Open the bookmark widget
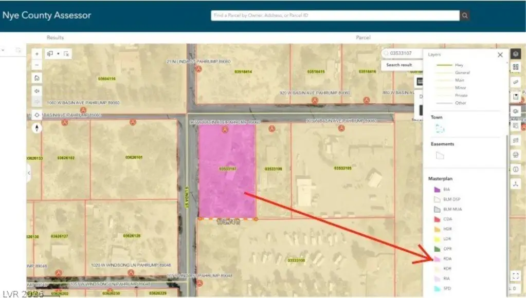The width and height of the screenshot is (526, 298). pos(516,97)
